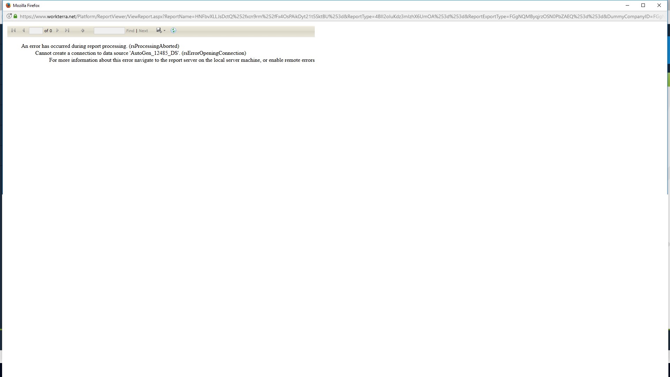
Task: Go back to parent report
Action: [83, 31]
